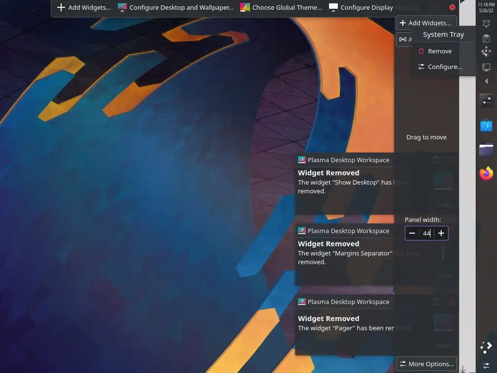
Task: Click the display configuration tray icon
Action: (x=486, y=67)
